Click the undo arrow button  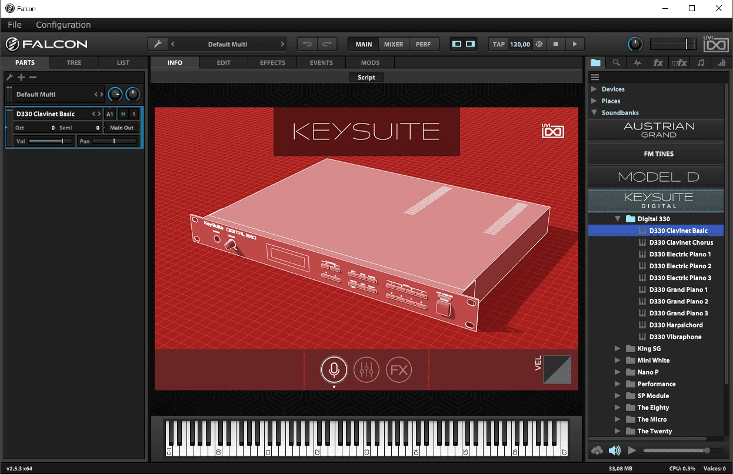pos(307,44)
